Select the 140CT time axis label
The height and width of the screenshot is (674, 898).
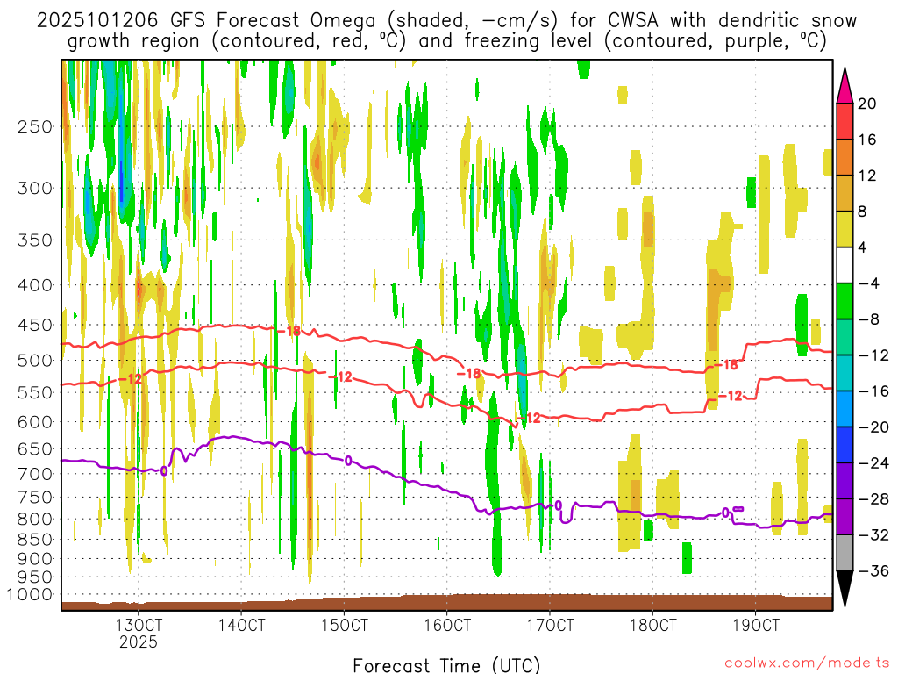click(x=241, y=625)
